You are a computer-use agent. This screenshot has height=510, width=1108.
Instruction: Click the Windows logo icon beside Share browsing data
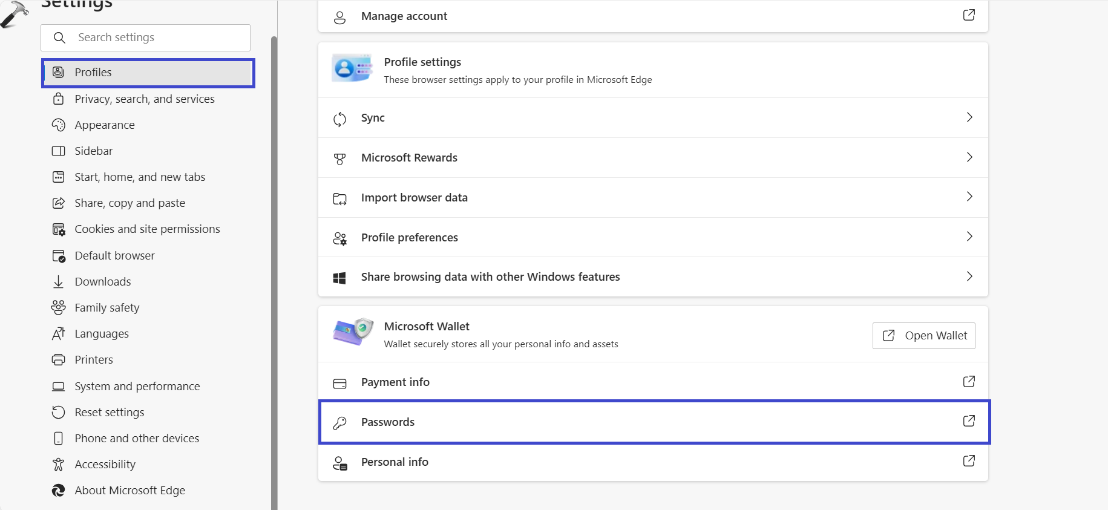pyautogui.click(x=339, y=278)
